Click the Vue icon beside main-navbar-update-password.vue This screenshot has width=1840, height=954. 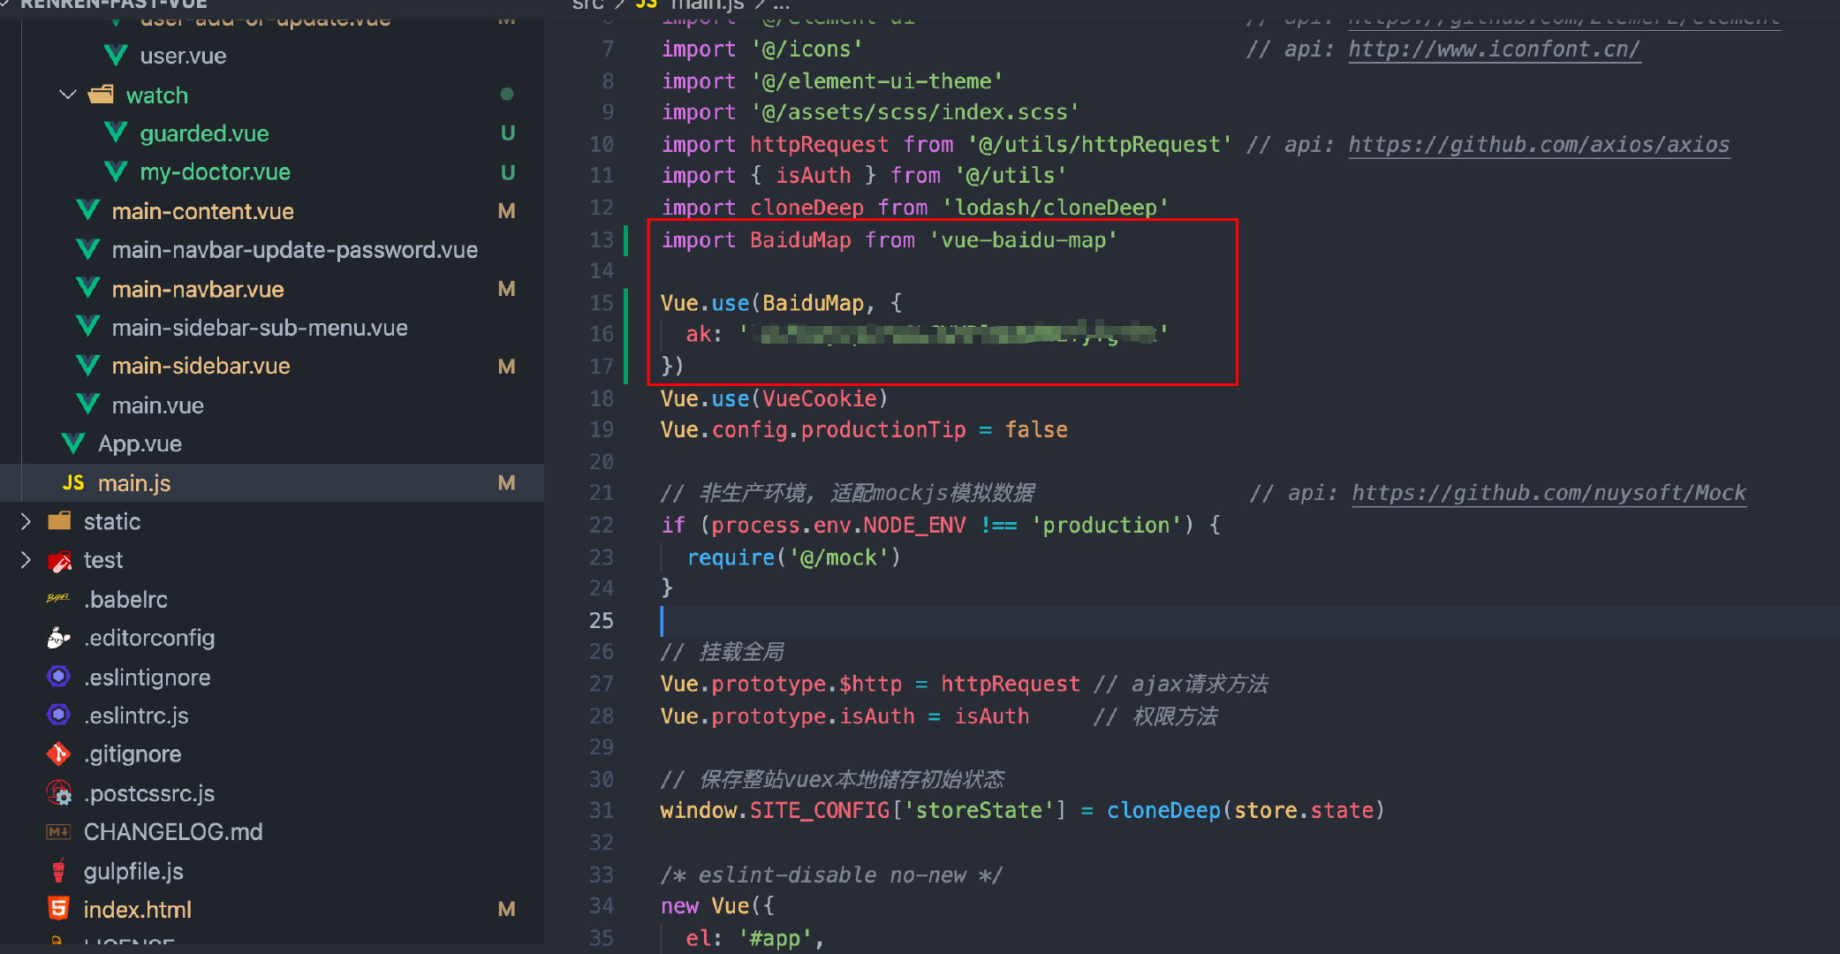tap(87, 250)
